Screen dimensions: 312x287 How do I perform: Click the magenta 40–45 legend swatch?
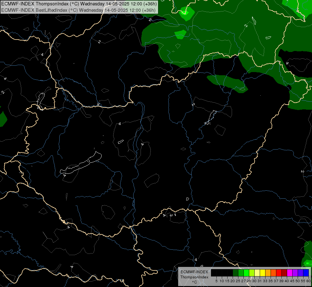(x=290, y=273)
